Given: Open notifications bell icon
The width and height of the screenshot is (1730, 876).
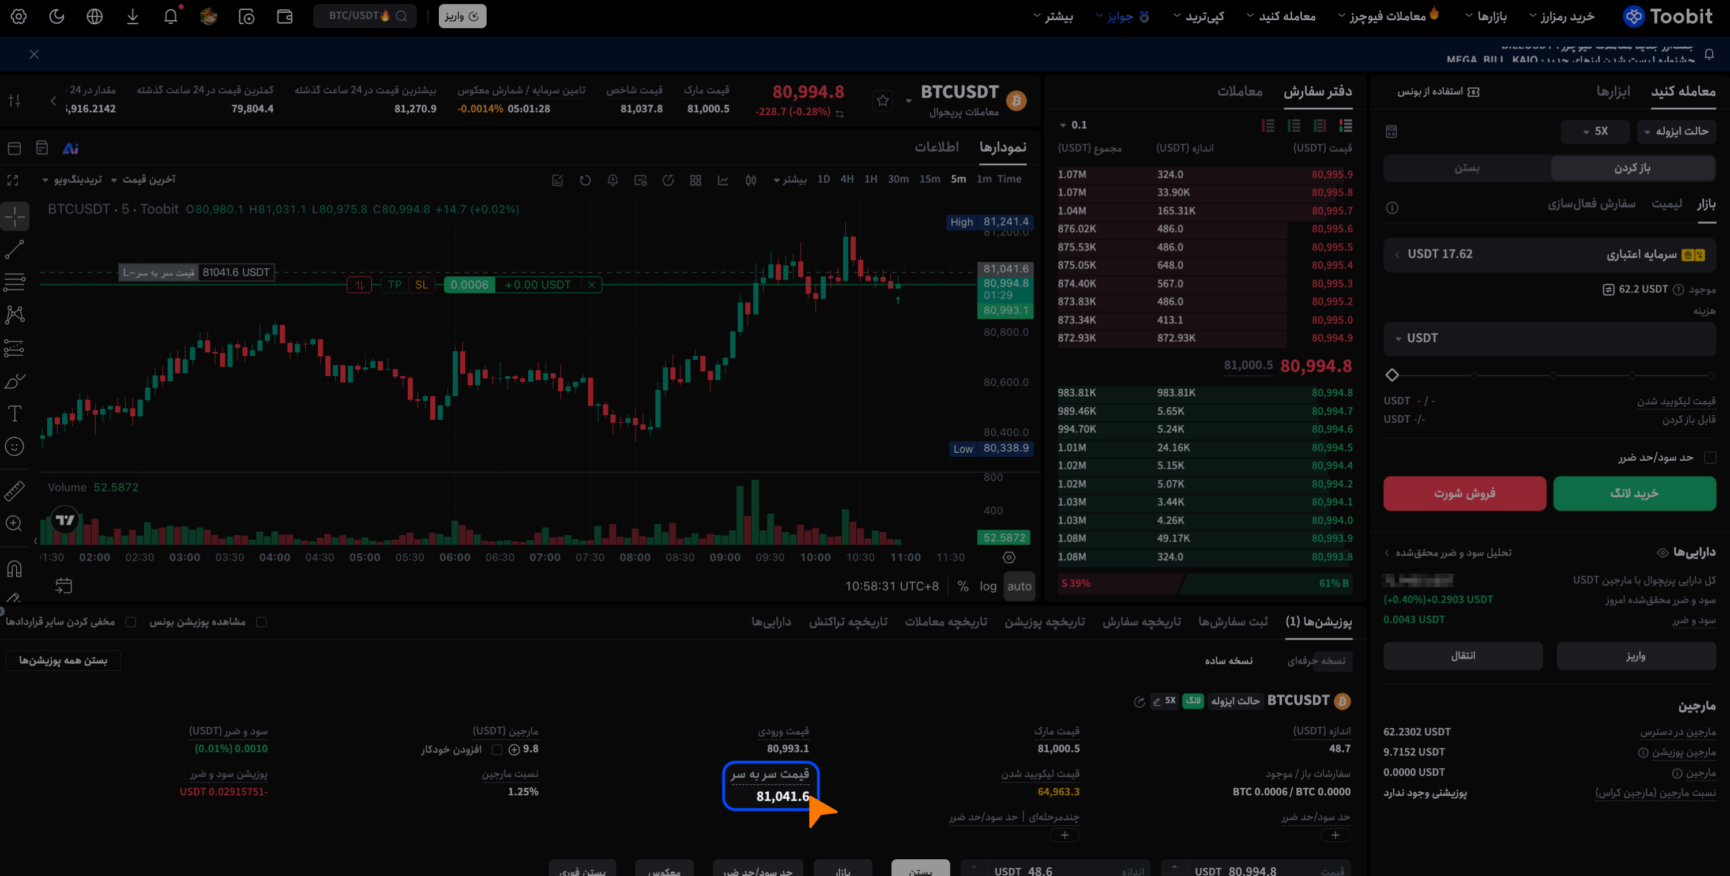Looking at the screenshot, I should coord(171,16).
